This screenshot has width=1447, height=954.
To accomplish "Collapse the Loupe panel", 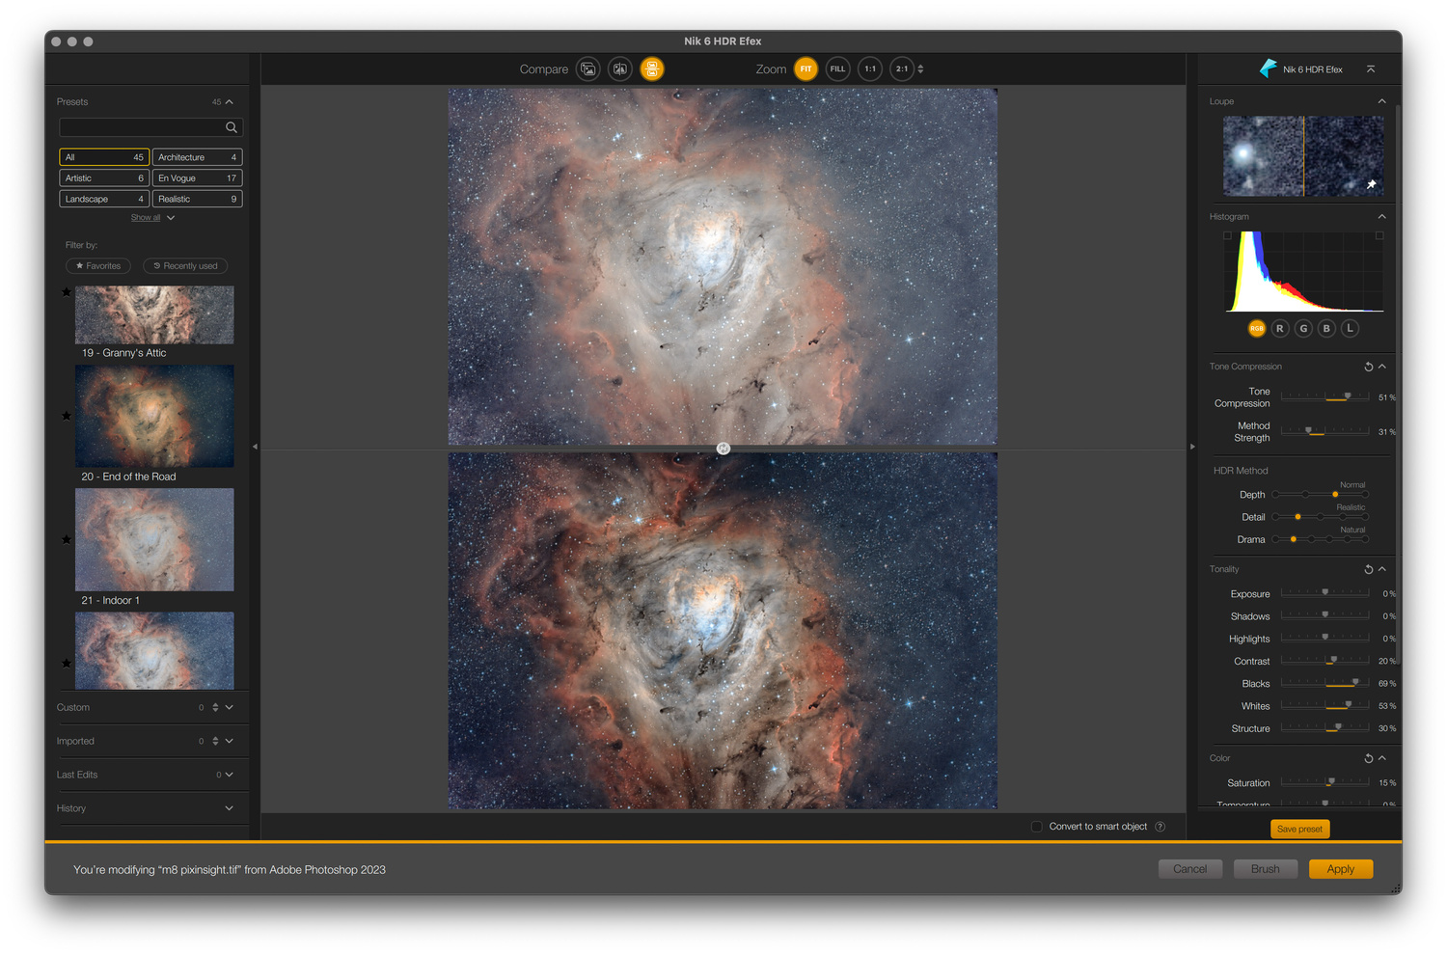I will (1381, 101).
